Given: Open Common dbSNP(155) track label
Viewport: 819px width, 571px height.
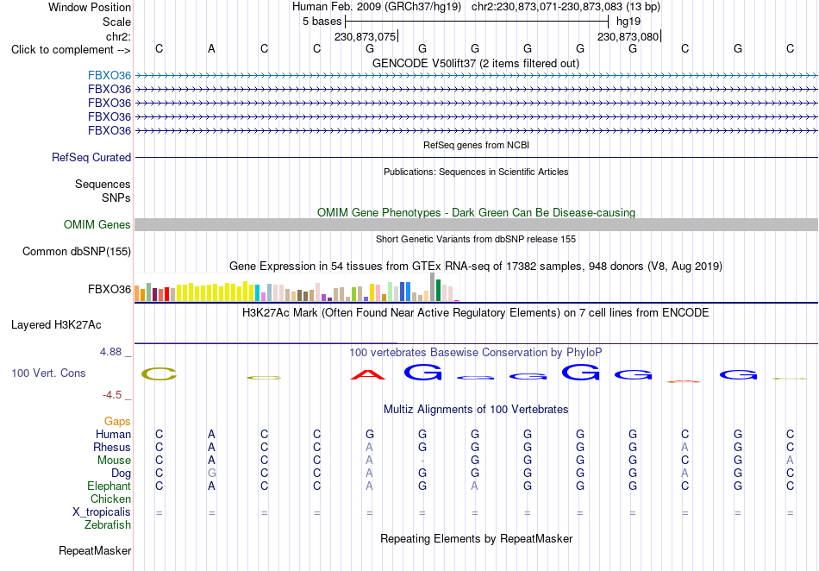Looking at the screenshot, I should (77, 251).
